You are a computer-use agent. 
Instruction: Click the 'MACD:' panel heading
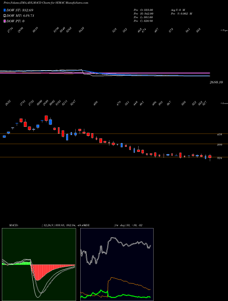14,225
